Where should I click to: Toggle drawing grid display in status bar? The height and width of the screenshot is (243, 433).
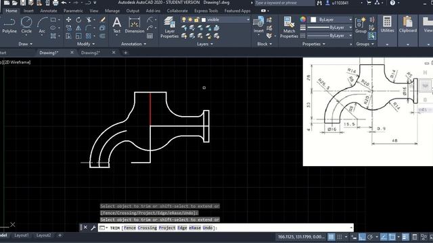pyautogui.click(x=331, y=237)
